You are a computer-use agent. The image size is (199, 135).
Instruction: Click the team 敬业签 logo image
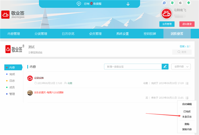(x=15, y=49)
